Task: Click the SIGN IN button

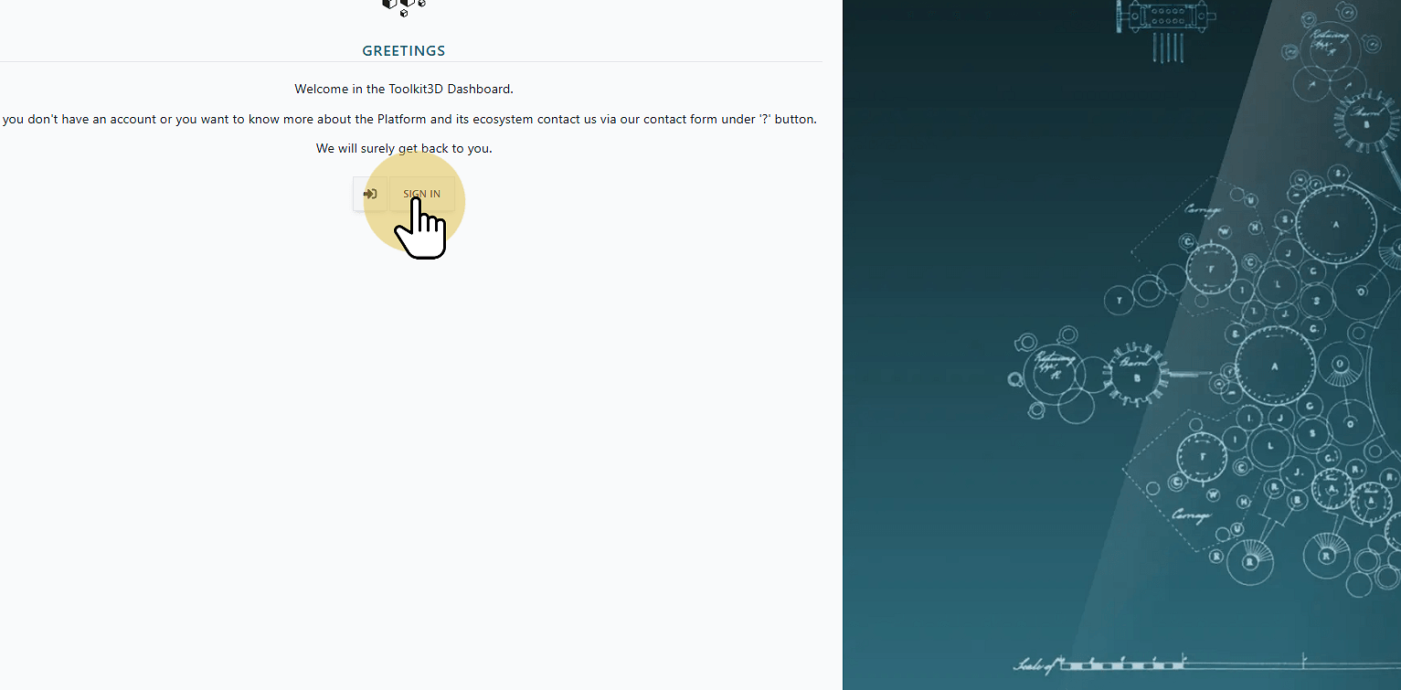Action: pyautogui.click(x=422, y=194)
